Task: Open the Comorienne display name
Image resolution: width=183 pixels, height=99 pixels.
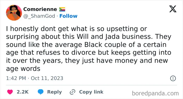Action: (x=40, y=9)
